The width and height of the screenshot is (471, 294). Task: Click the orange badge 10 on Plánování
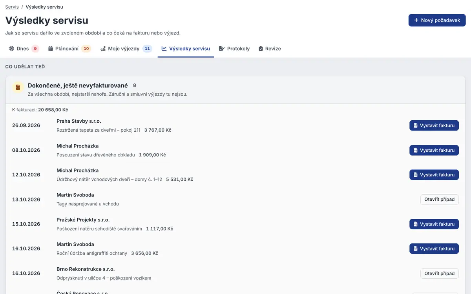tap(86, 49)
